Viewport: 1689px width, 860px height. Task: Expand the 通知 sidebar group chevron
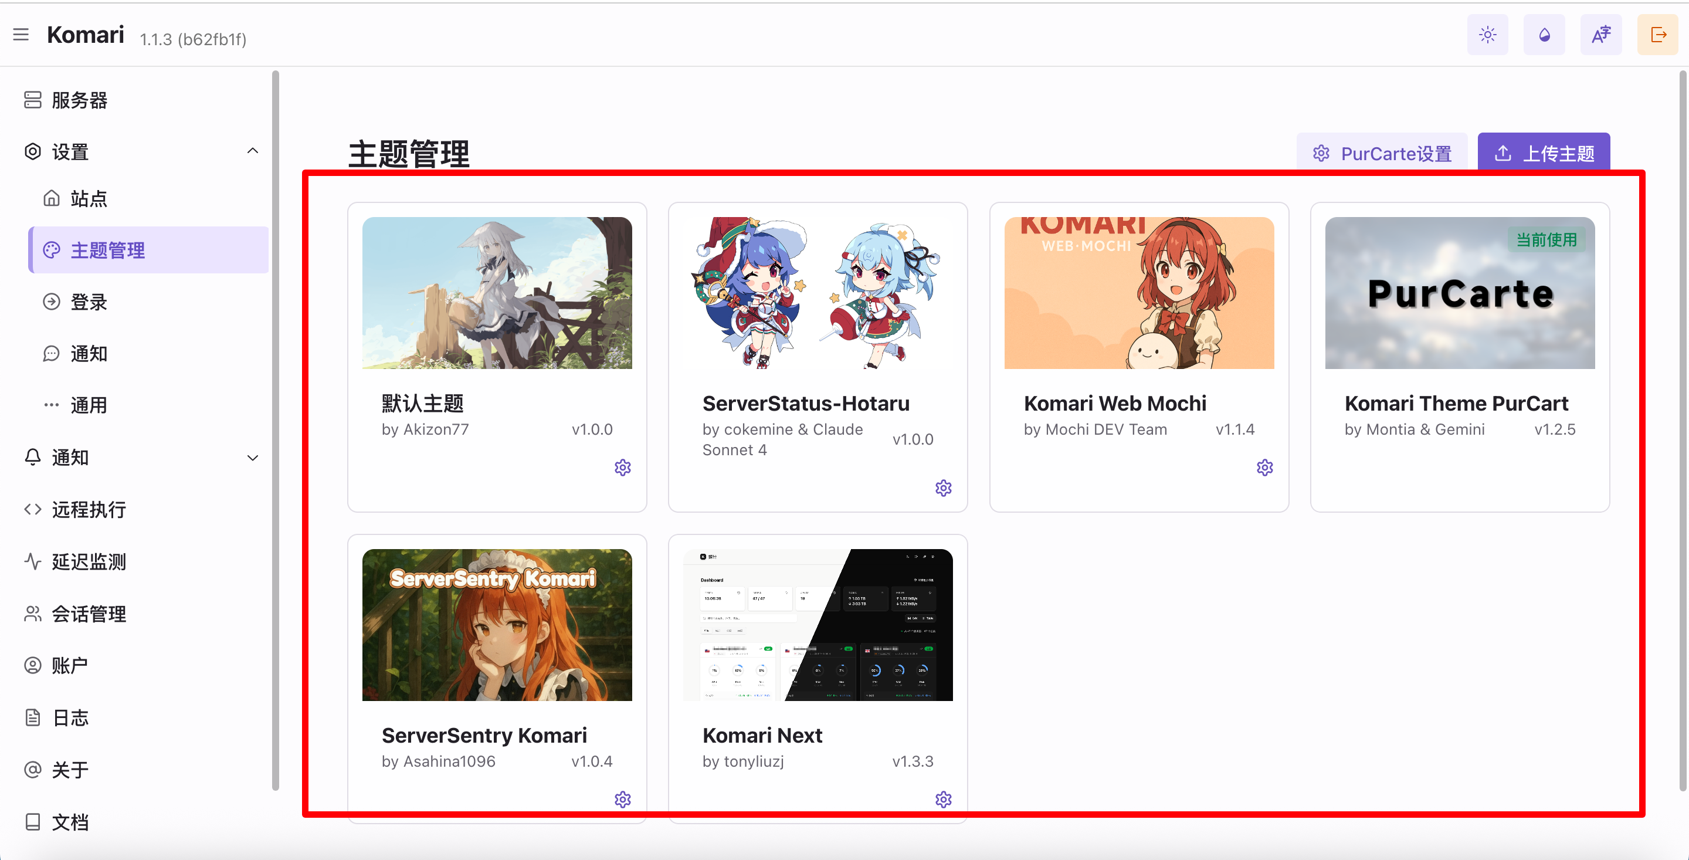[252, 458]
